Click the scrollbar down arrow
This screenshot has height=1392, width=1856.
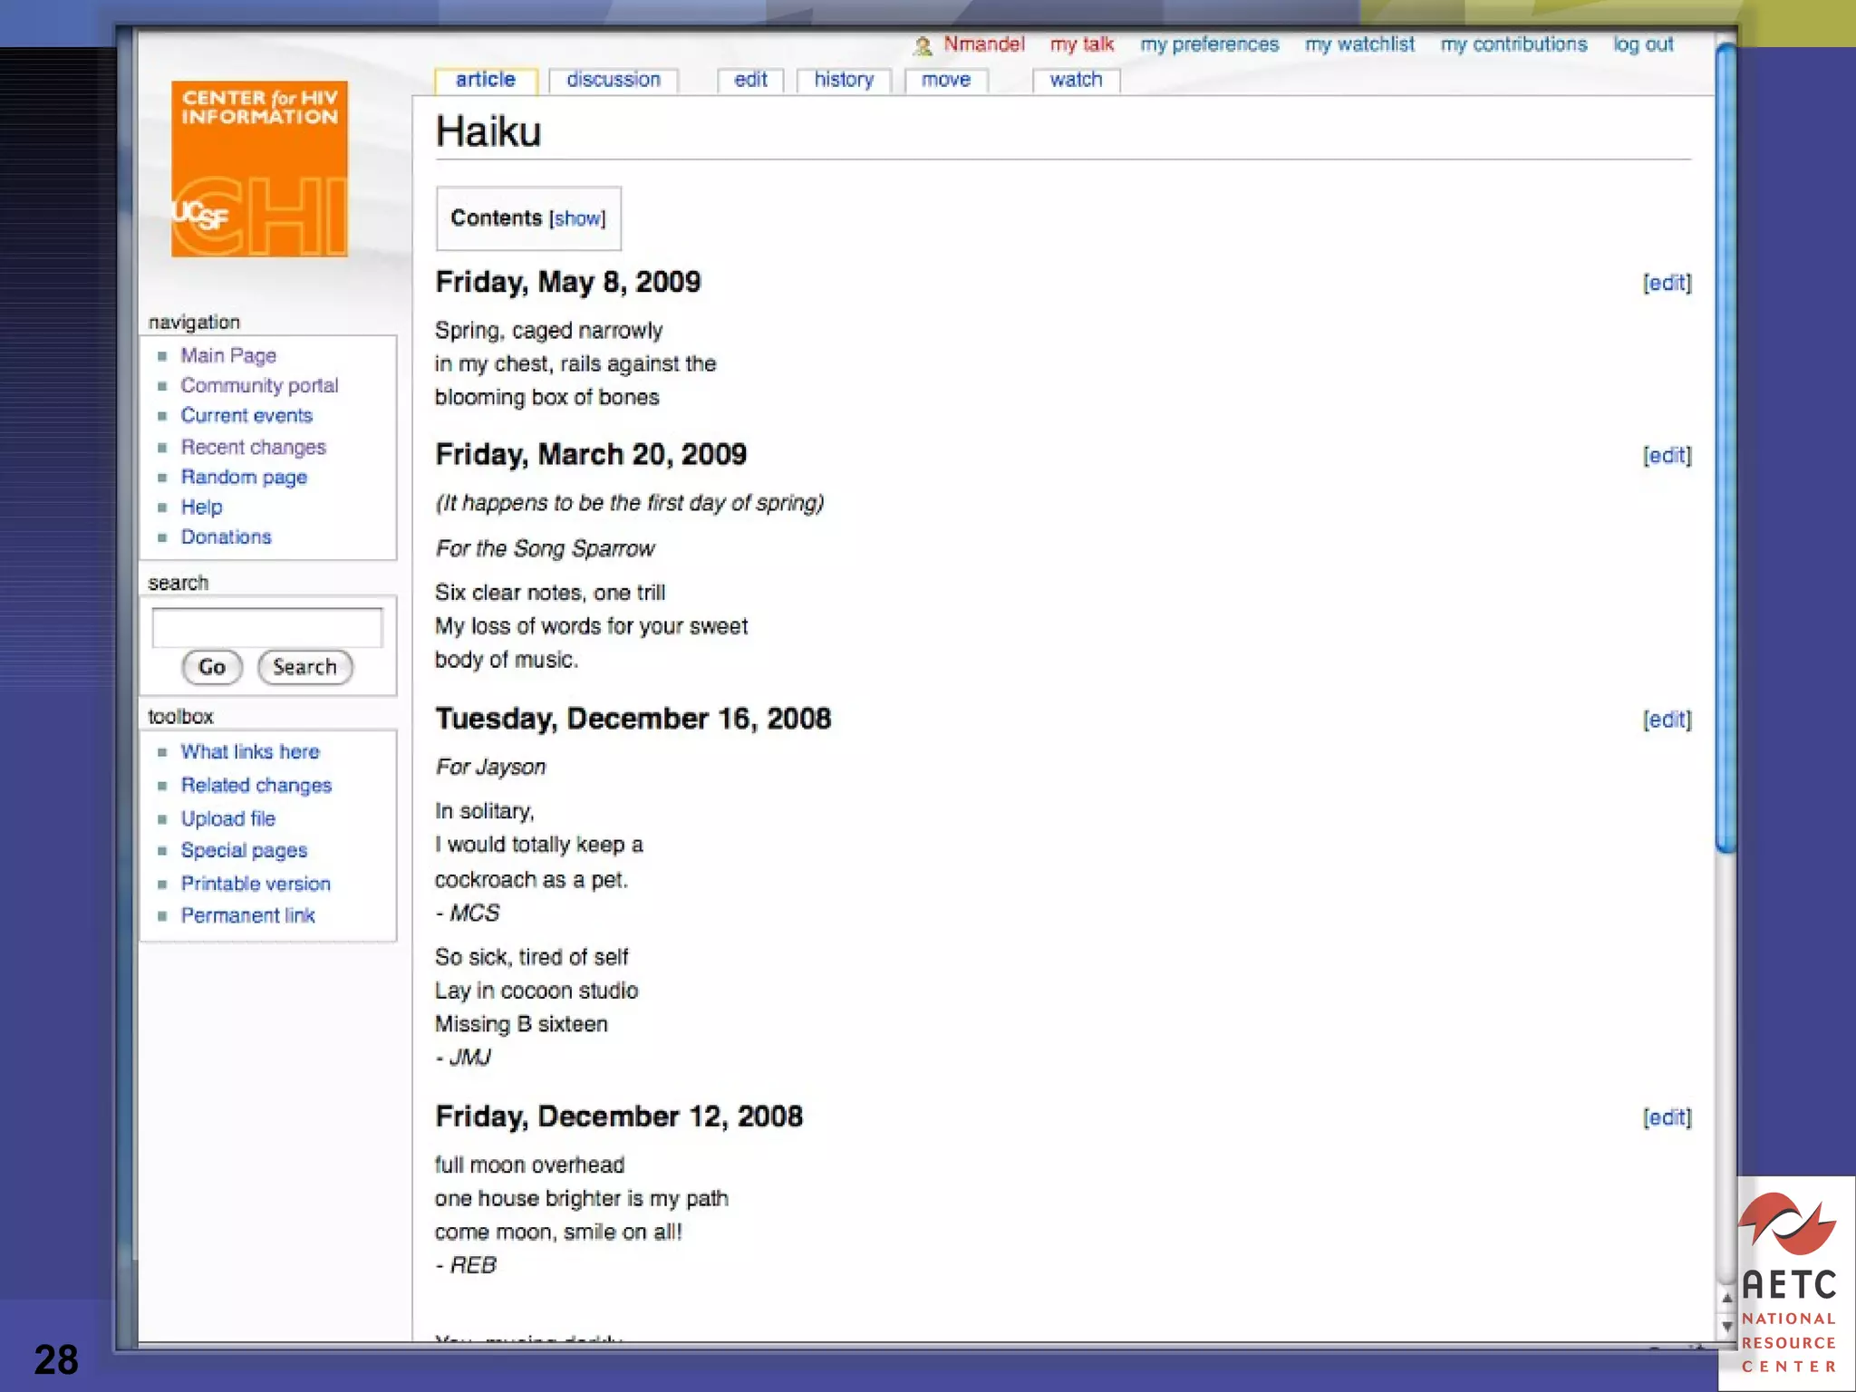[1726, 1326]
